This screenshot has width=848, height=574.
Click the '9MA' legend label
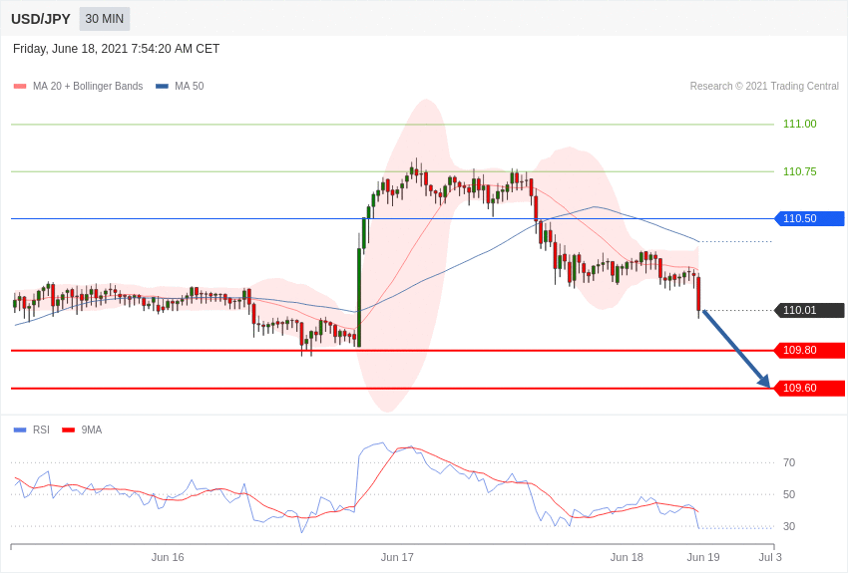click(x=92, y=430)
